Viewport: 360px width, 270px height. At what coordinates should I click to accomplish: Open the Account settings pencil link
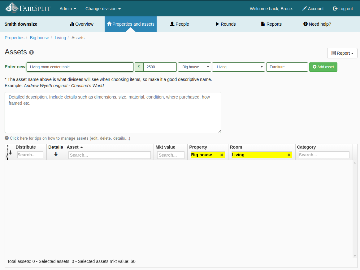[x=313, y=9]
